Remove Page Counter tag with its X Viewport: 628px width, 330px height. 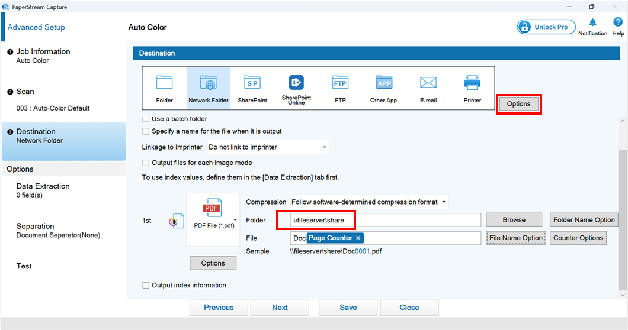(x=358, y=238)
